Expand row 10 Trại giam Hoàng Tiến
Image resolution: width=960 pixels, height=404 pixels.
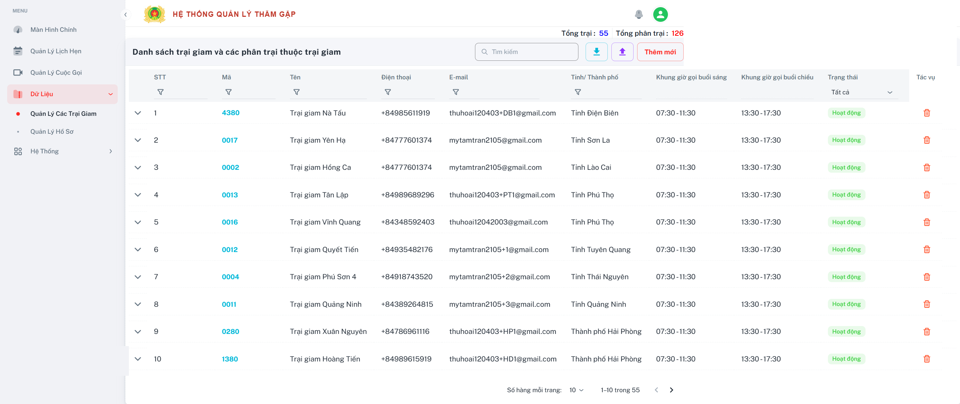pos(138,359)
